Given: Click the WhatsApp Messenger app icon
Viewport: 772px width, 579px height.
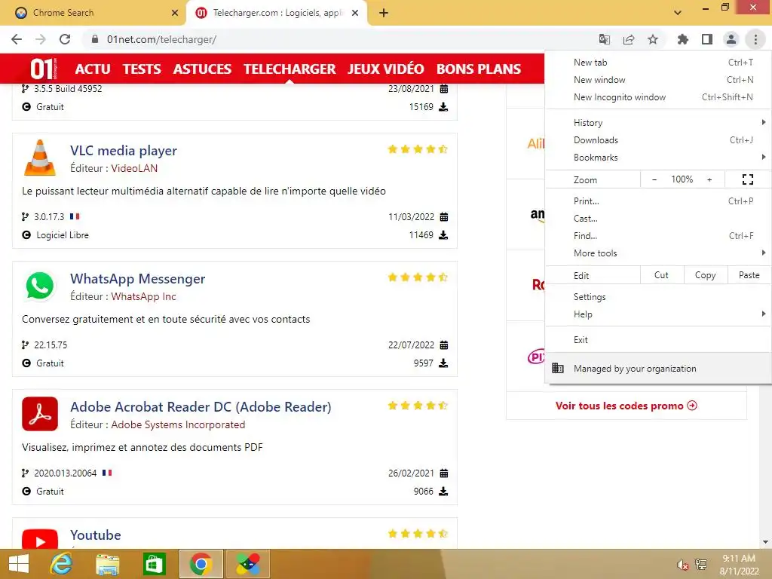Looking at the screenshot, I should tap(40, 286).
